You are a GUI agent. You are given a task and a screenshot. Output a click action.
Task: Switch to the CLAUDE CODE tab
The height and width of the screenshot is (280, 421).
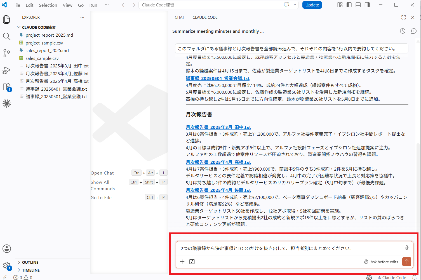pos(205,17)
